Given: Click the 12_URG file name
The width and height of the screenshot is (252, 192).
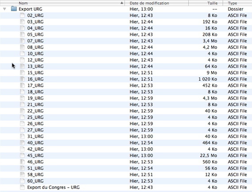Looking at the screenshot, I should (x=35, y=60).
